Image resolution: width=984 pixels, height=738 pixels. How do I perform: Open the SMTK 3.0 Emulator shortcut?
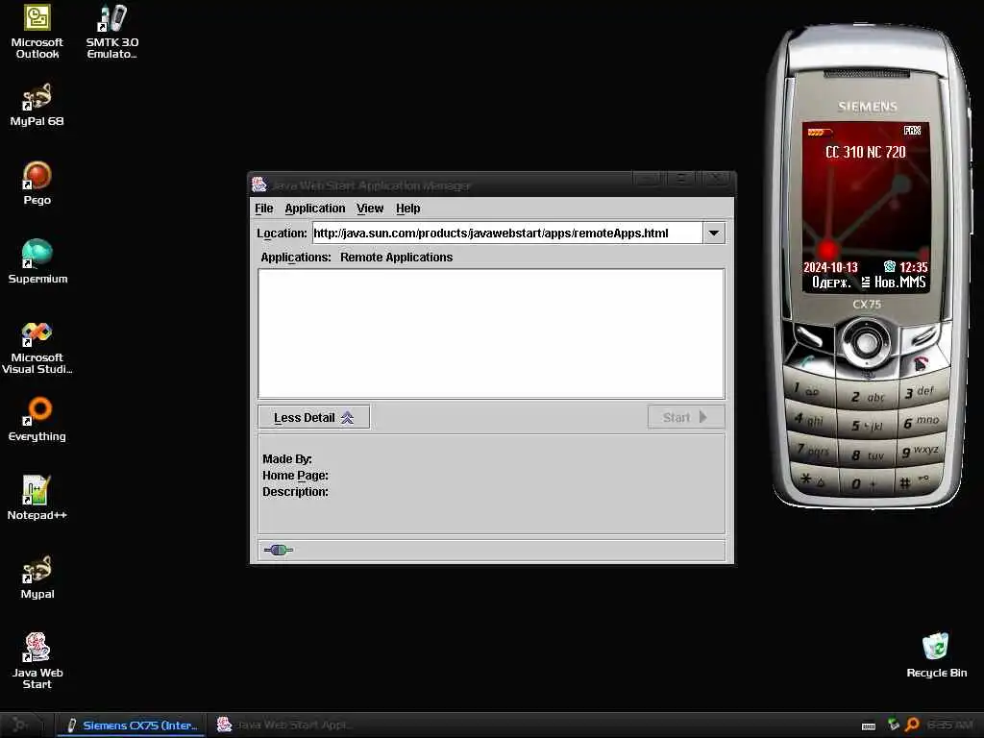(112, 32)
